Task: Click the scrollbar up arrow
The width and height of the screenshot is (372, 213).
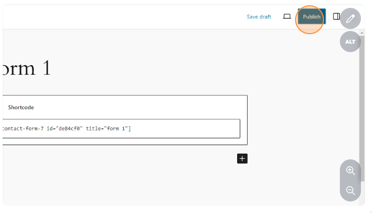Action: click(x=361, y=33)
